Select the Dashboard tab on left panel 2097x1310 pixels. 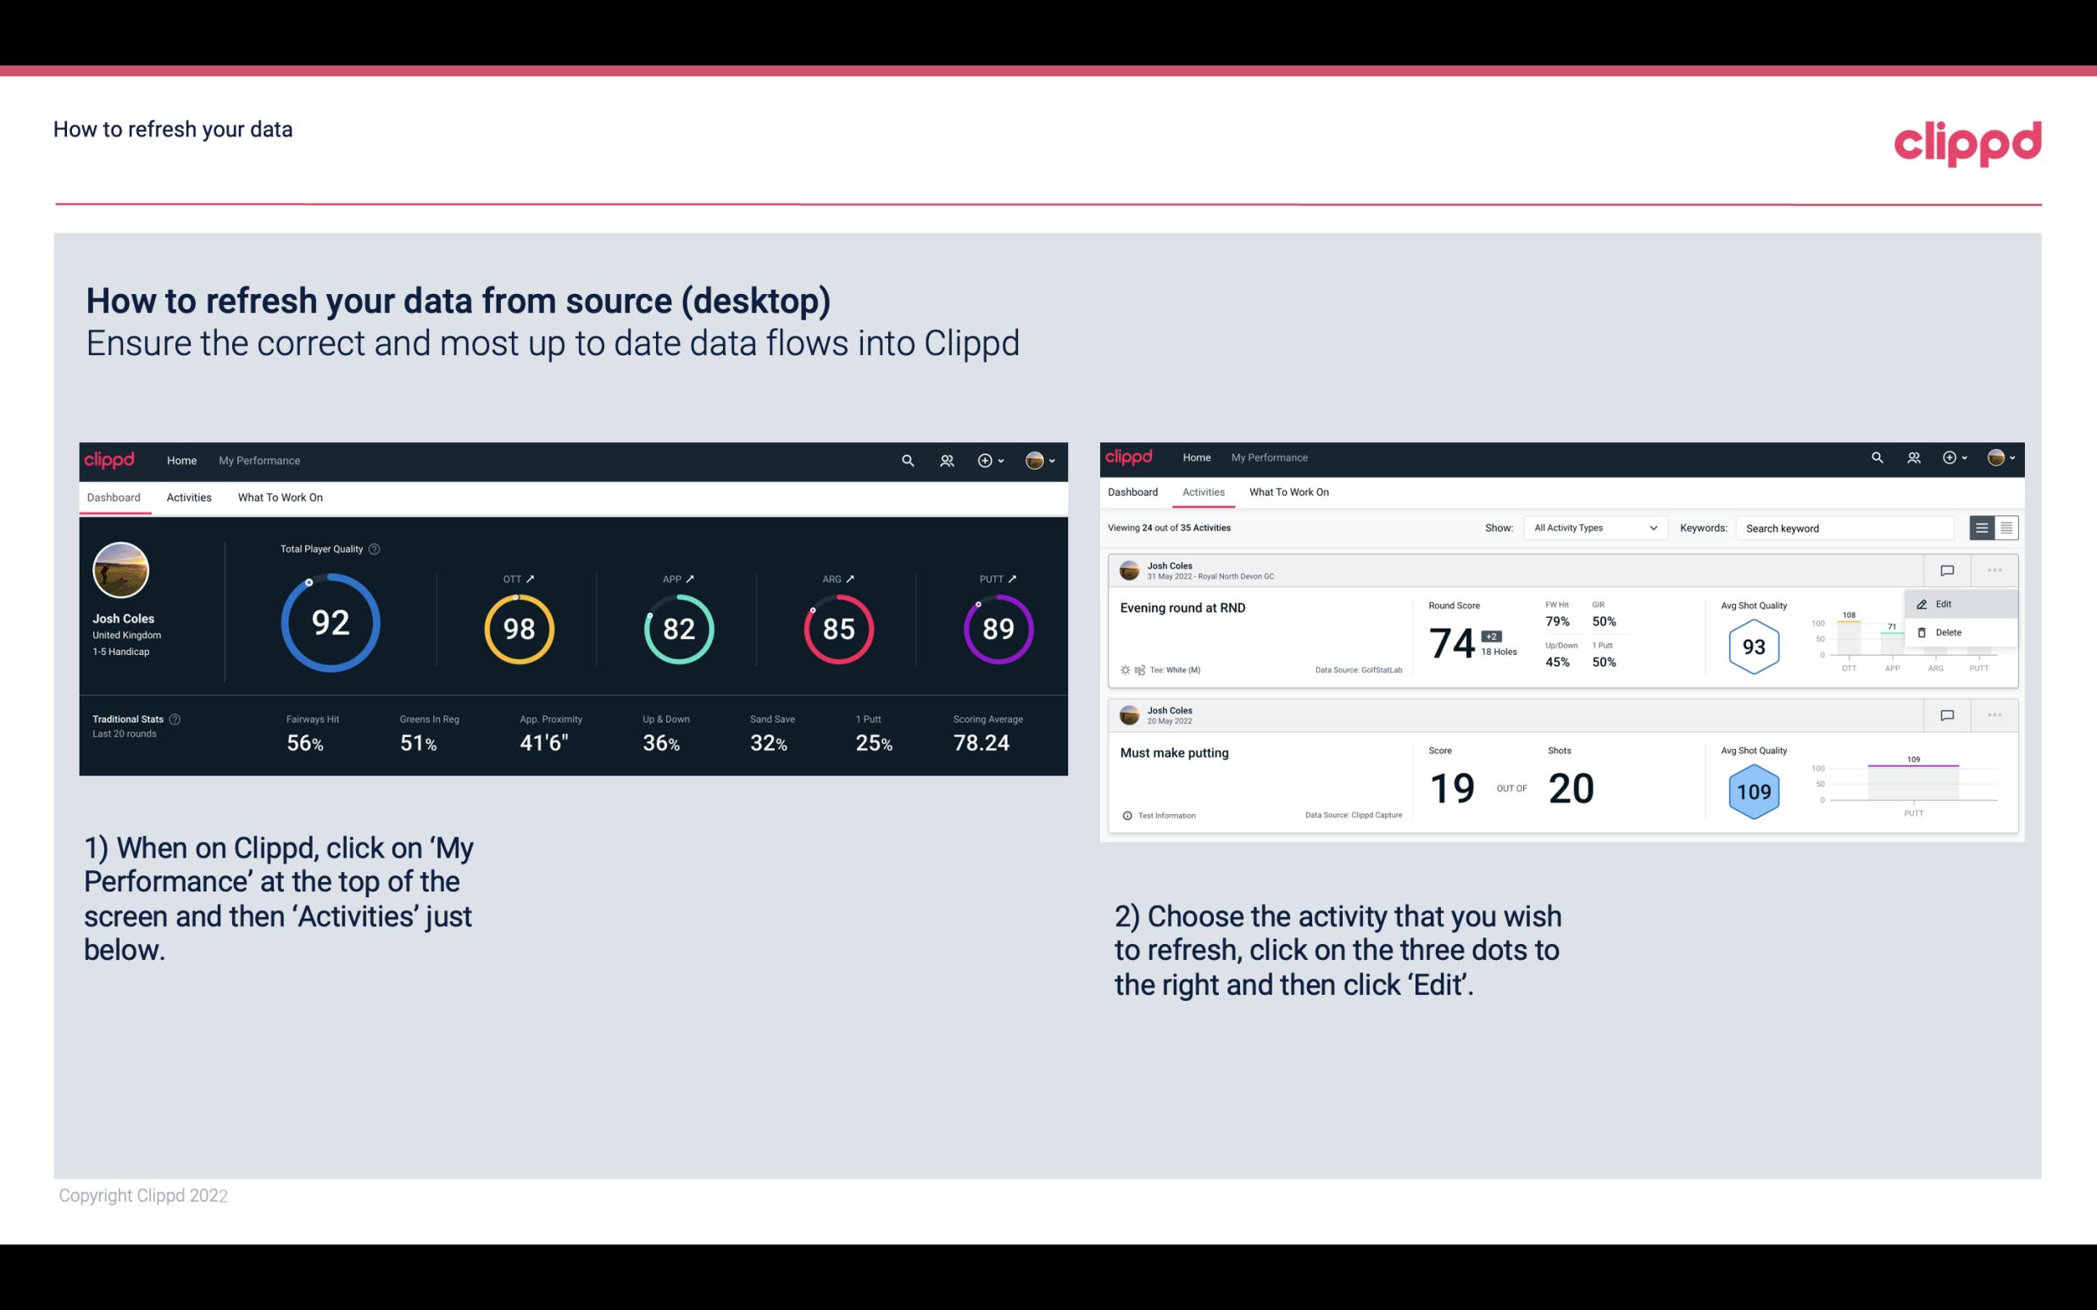(x=114, y=497)
